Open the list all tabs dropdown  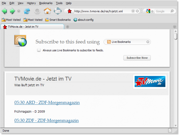click(175, 27)
